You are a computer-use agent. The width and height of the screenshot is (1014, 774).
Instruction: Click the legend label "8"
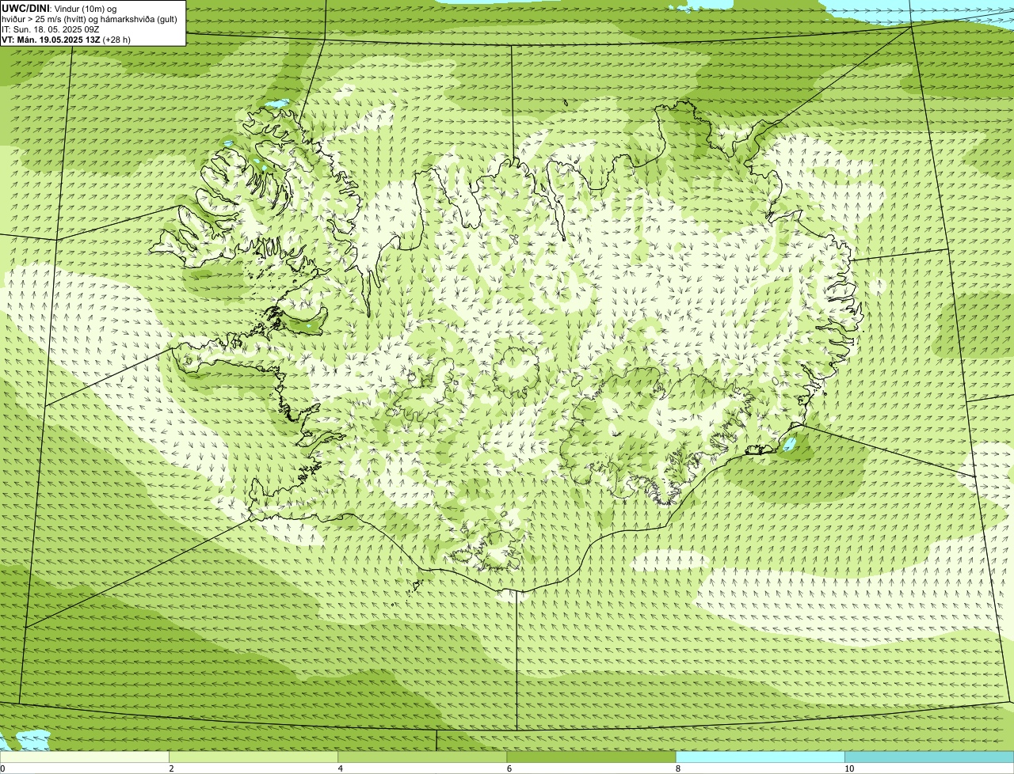coord(678,768)
